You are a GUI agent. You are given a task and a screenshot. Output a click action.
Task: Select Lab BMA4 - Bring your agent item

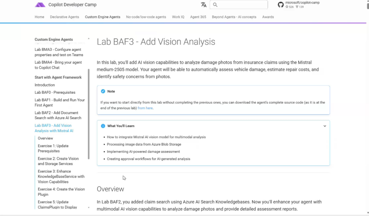click(x=58, y=65)
